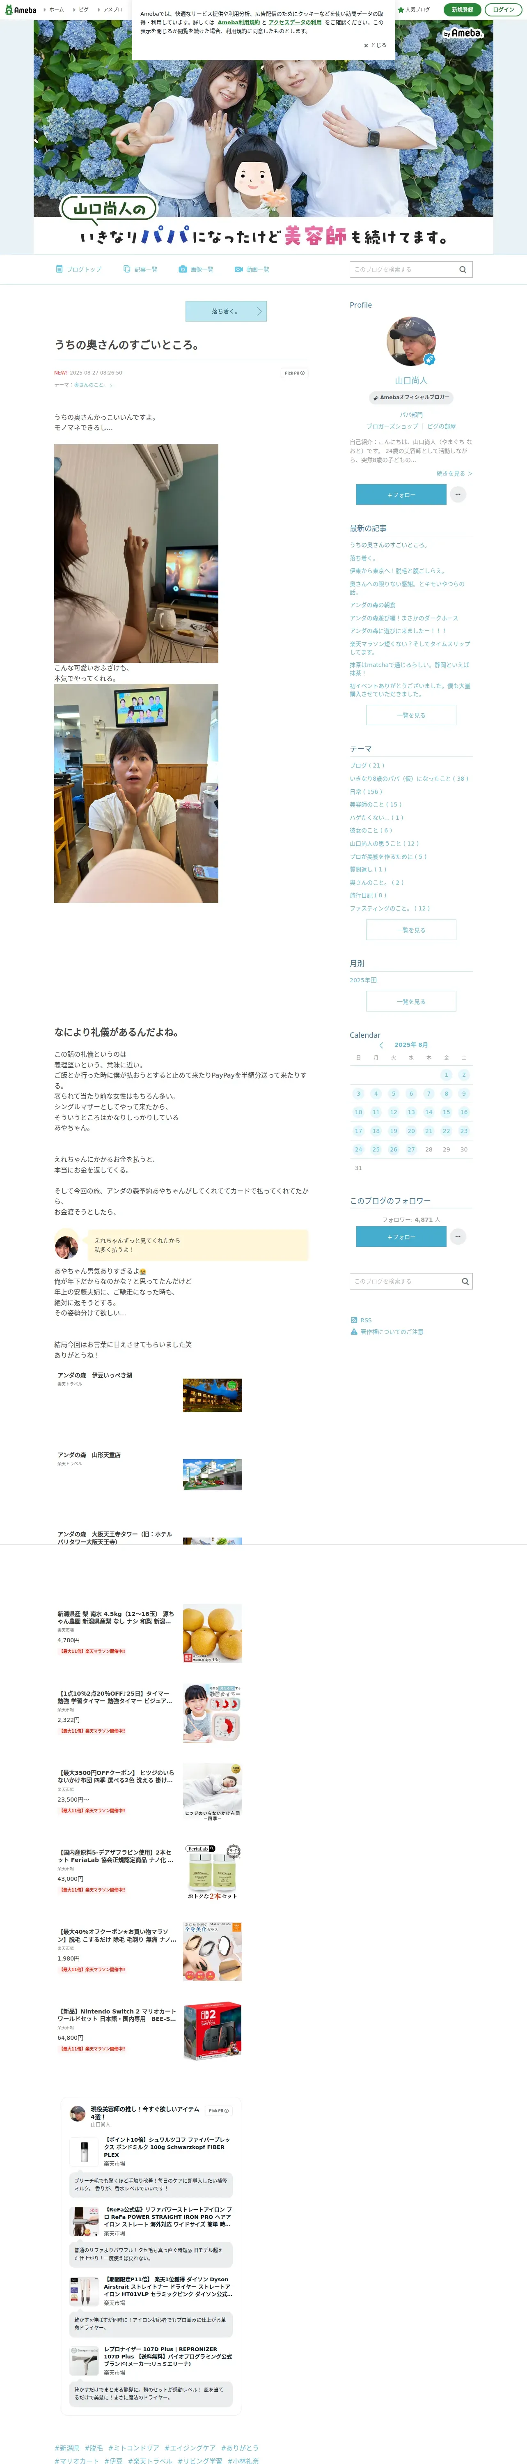Open the 新潟県産 梨 南水 4.5kg product link
The width and height of the screenshot is (527, 2464).
tap(116, 1618)
